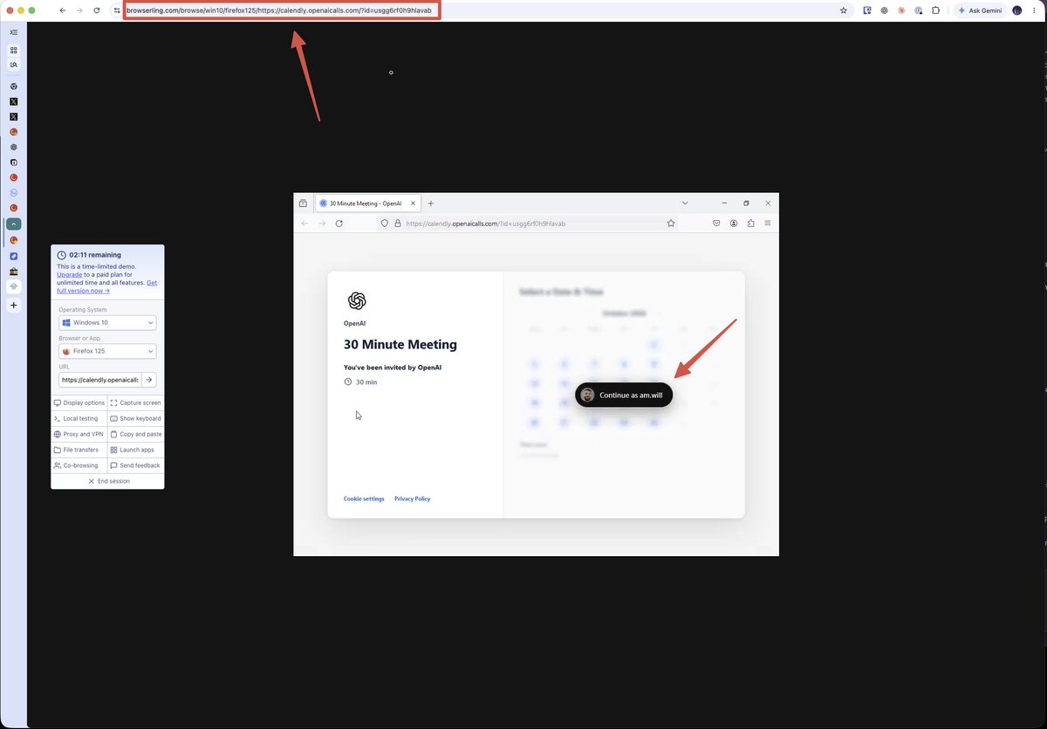This screenshot has width=1047, height=729.
Task: Open the Pocket icon in Firefox toolbar
Action: [x=716, y=224]
